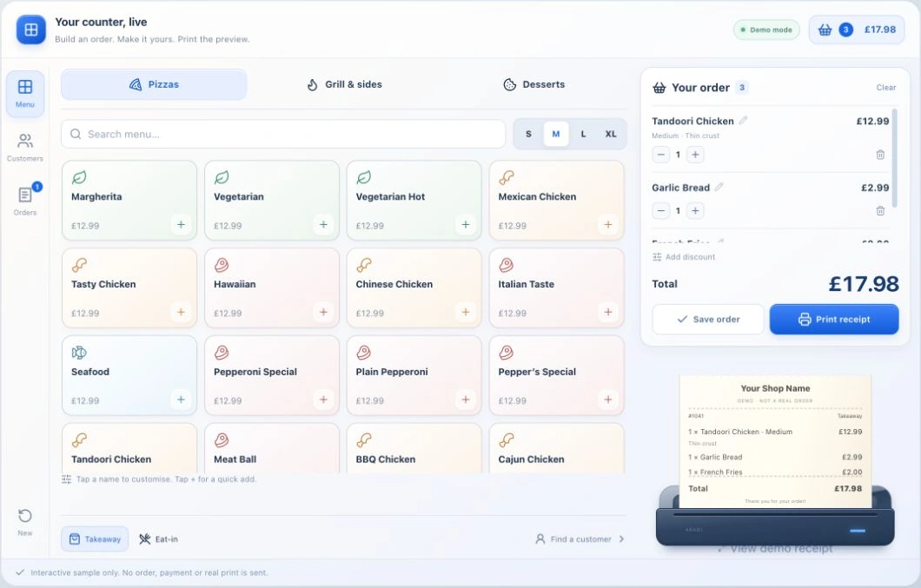Select size L

pos(583,134)
